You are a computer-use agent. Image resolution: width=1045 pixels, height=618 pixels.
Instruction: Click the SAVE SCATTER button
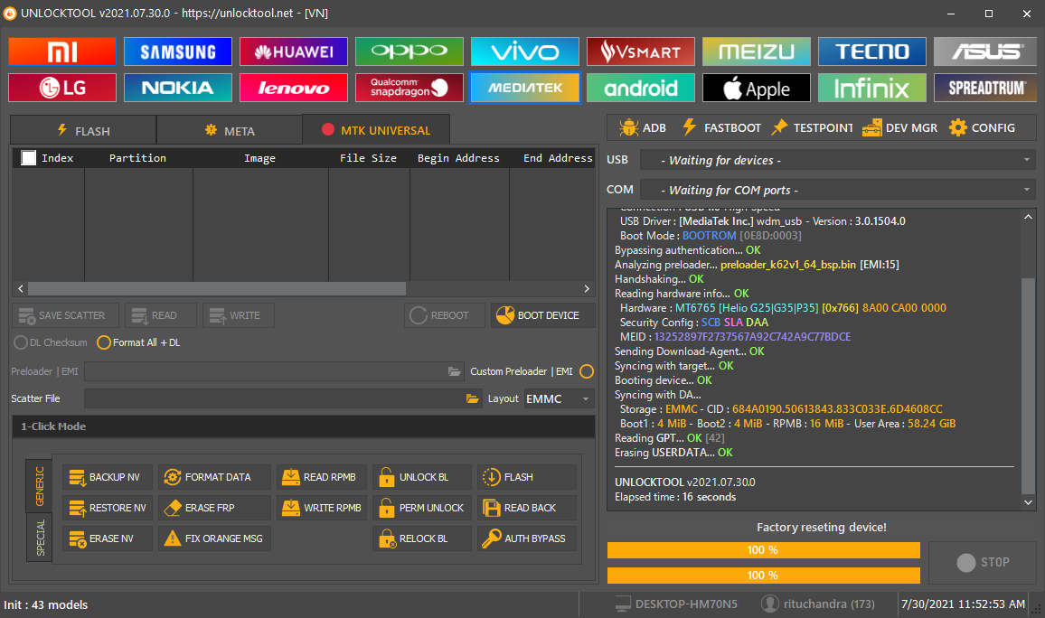tap(65, 315)
